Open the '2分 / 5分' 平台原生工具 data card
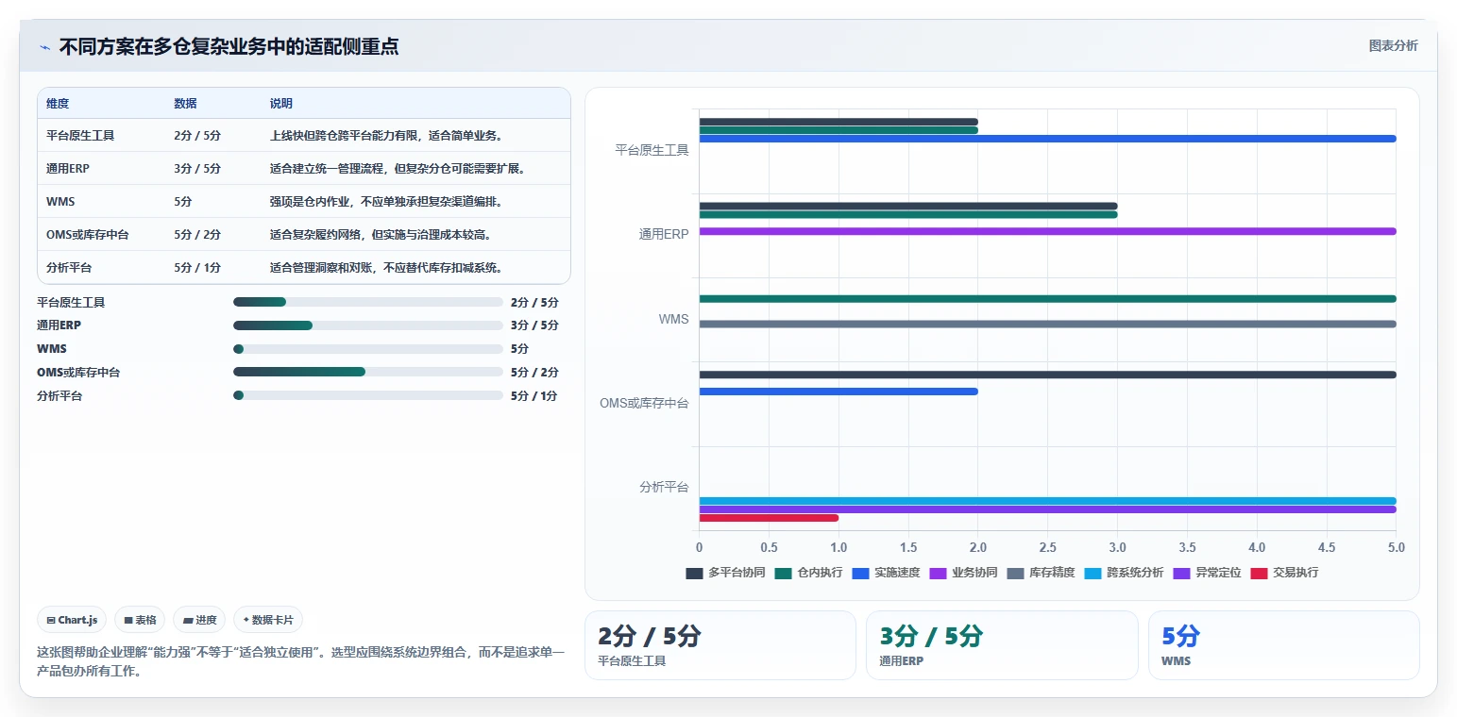The height and width of the screenshot is (717, 1457). coord(720,645)
